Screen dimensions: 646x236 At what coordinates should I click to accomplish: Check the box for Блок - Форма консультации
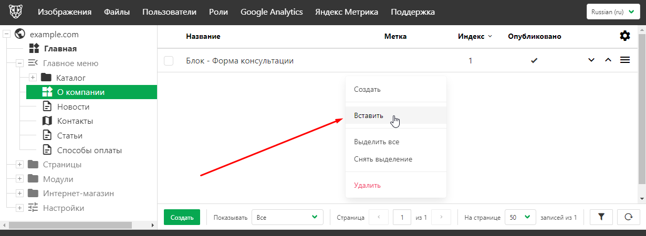(169, 61)
